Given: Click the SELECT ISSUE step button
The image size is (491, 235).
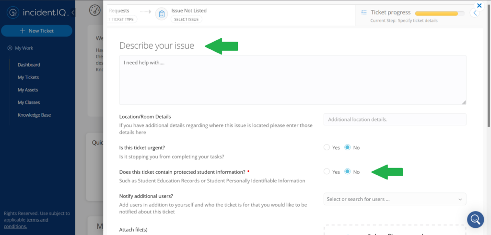Looking at the screenshot, I should click(x=187, y=19).
